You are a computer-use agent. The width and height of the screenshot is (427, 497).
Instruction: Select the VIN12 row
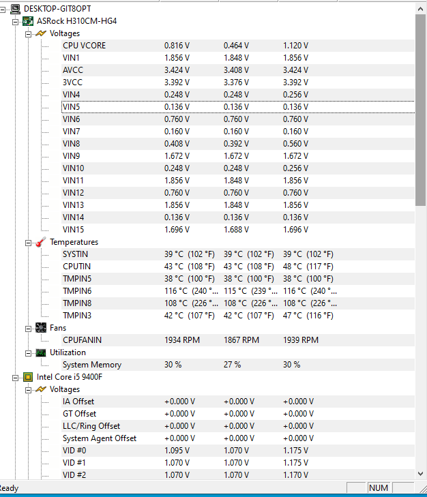(x=238, y=193)
